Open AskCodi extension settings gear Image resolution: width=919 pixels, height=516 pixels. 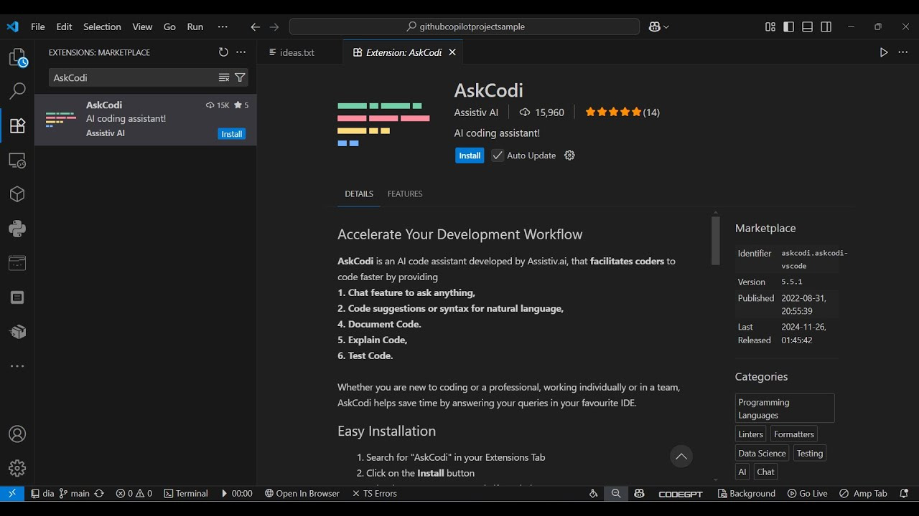(x=569, y=156)
